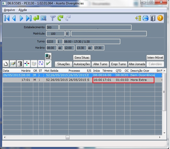Image resolution: width=170 pixels, height=149 pixels.
Task: Click the 17:01 Horário cell
Action: coord(27,80)
